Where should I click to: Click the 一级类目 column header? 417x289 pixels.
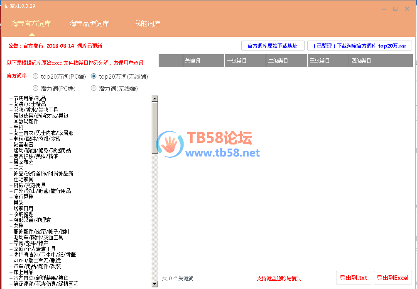[245, 61]
